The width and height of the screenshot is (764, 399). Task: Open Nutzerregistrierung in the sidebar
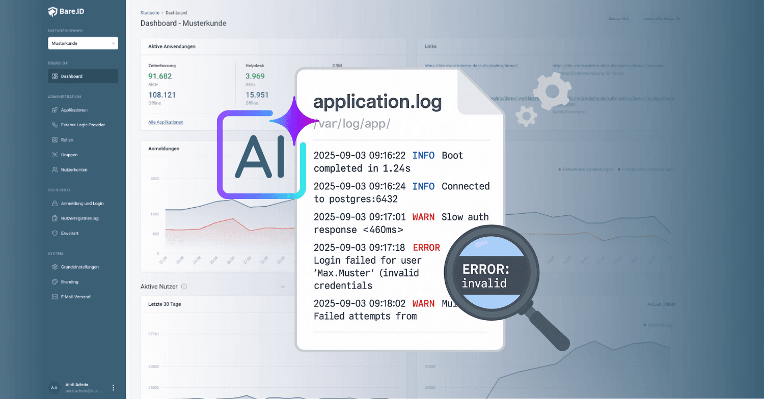[x=79, y=218]
